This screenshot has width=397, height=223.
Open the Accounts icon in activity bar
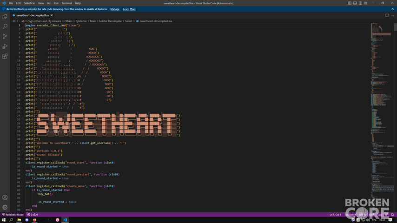pyautogui.click(x=5, y=197)
